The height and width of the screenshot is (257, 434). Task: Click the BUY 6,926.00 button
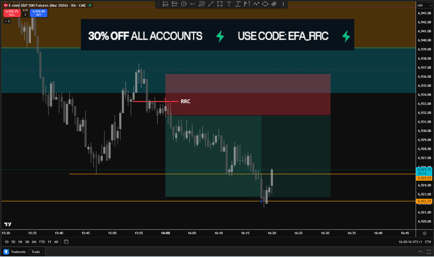[39, 13]
